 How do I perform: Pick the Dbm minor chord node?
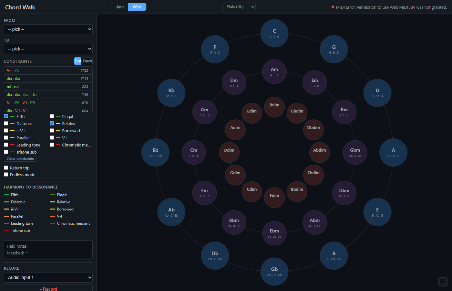click(344, 193)
